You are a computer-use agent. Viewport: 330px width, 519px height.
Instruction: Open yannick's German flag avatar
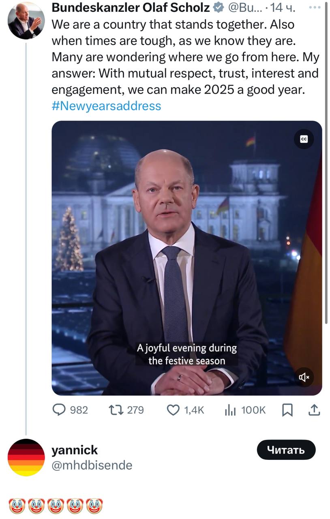26,457
